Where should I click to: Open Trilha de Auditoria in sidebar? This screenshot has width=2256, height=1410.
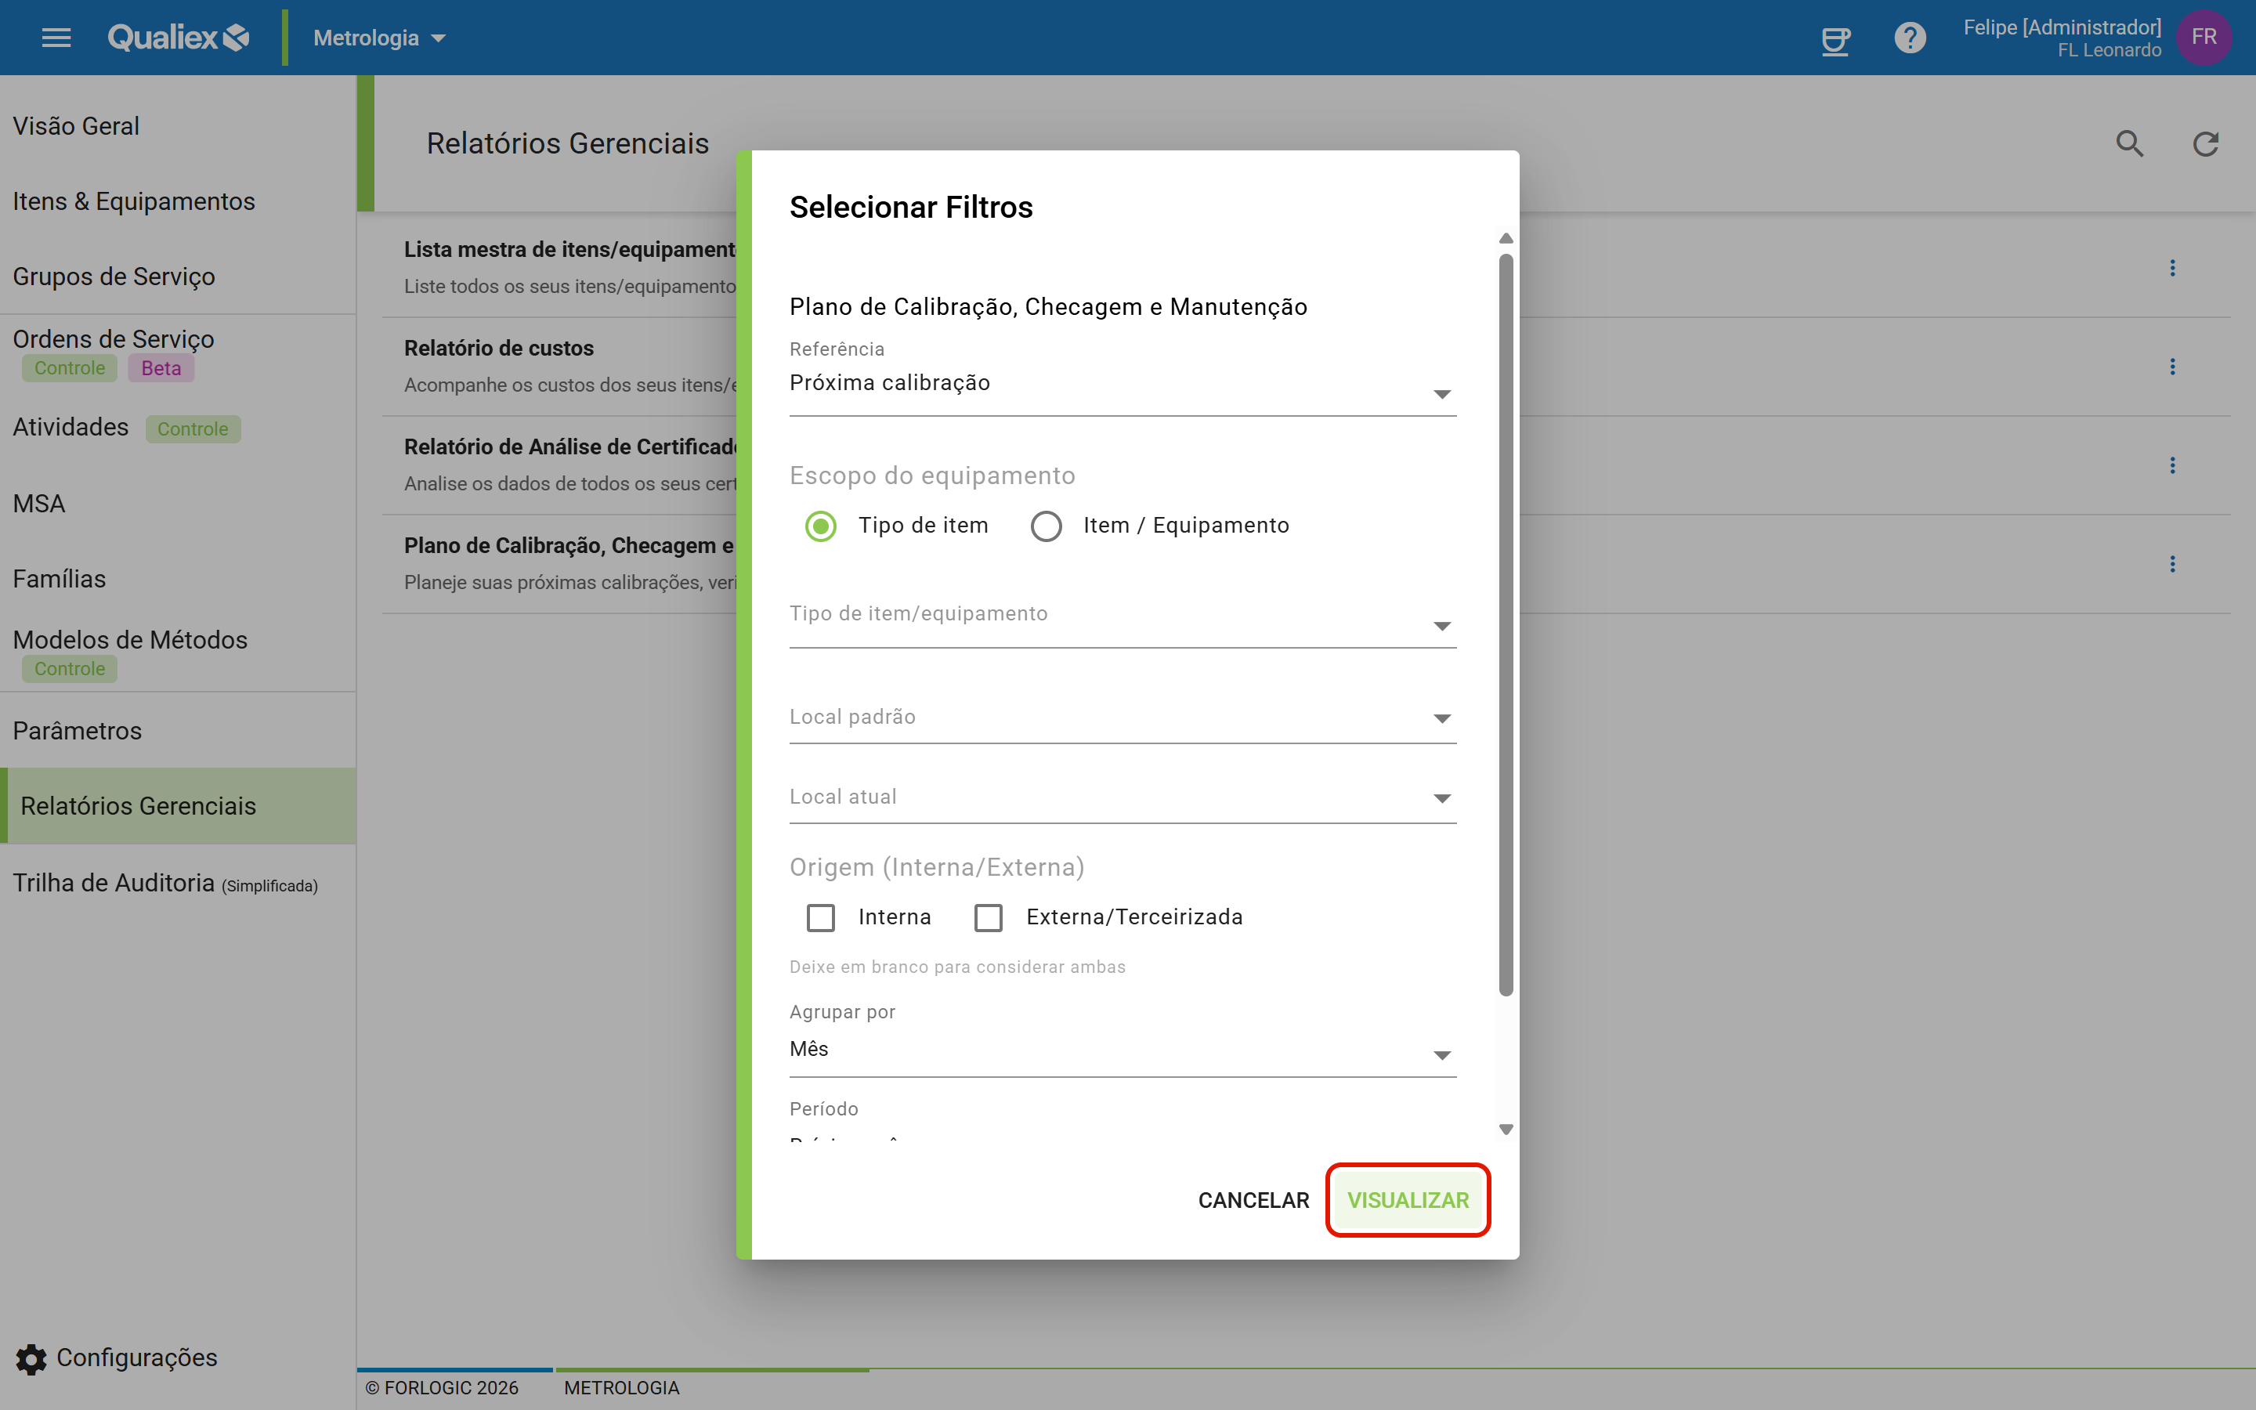coord(177,882)
